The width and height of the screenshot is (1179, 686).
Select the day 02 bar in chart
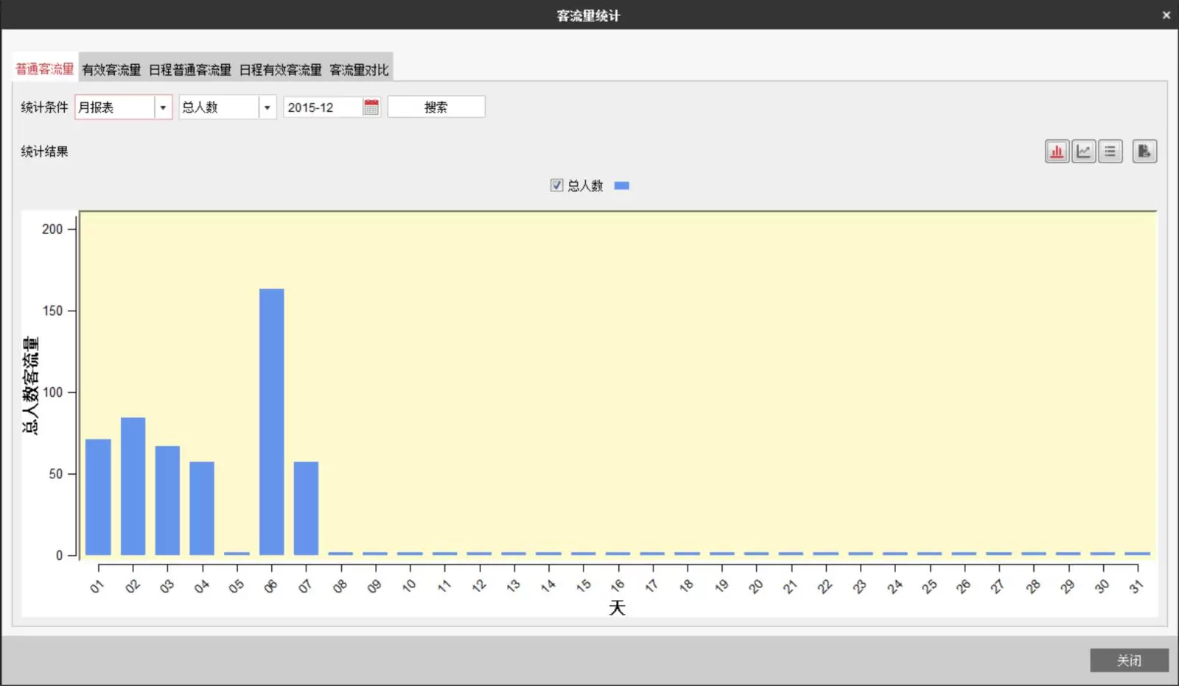pyautogui.click(x=133, y=486)
